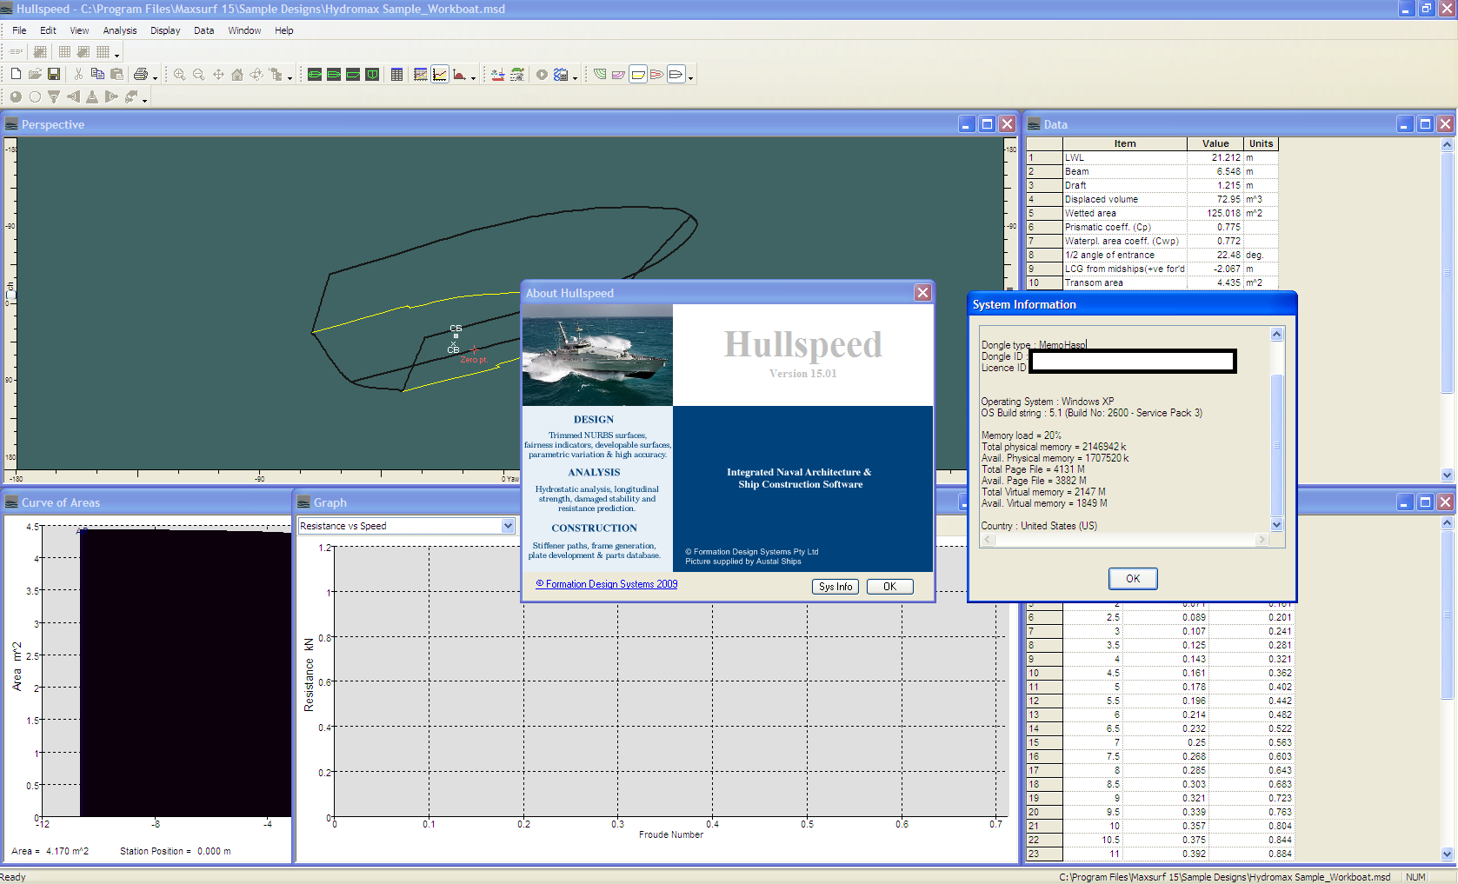
Task: Click the System Information scroll-down arrow
Action: coord(1276,525)
